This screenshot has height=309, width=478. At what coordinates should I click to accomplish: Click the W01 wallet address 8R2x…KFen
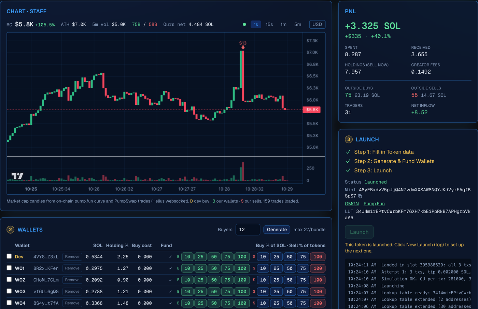46,268
